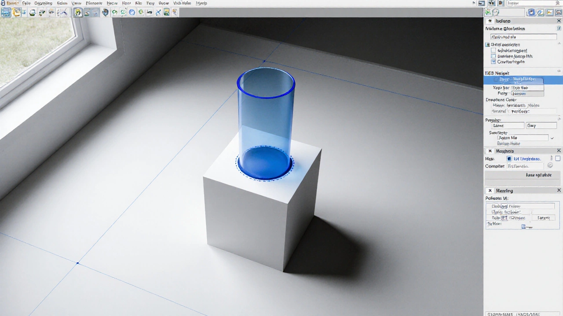Collapse the tree node with checkbox list

488,45
